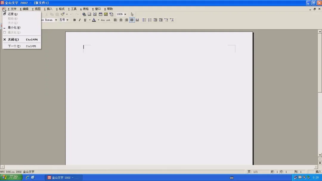Click the second-to-last paragraph spacing icon
The width and height of the screenshot is (322, 181).
coord(166,20)
